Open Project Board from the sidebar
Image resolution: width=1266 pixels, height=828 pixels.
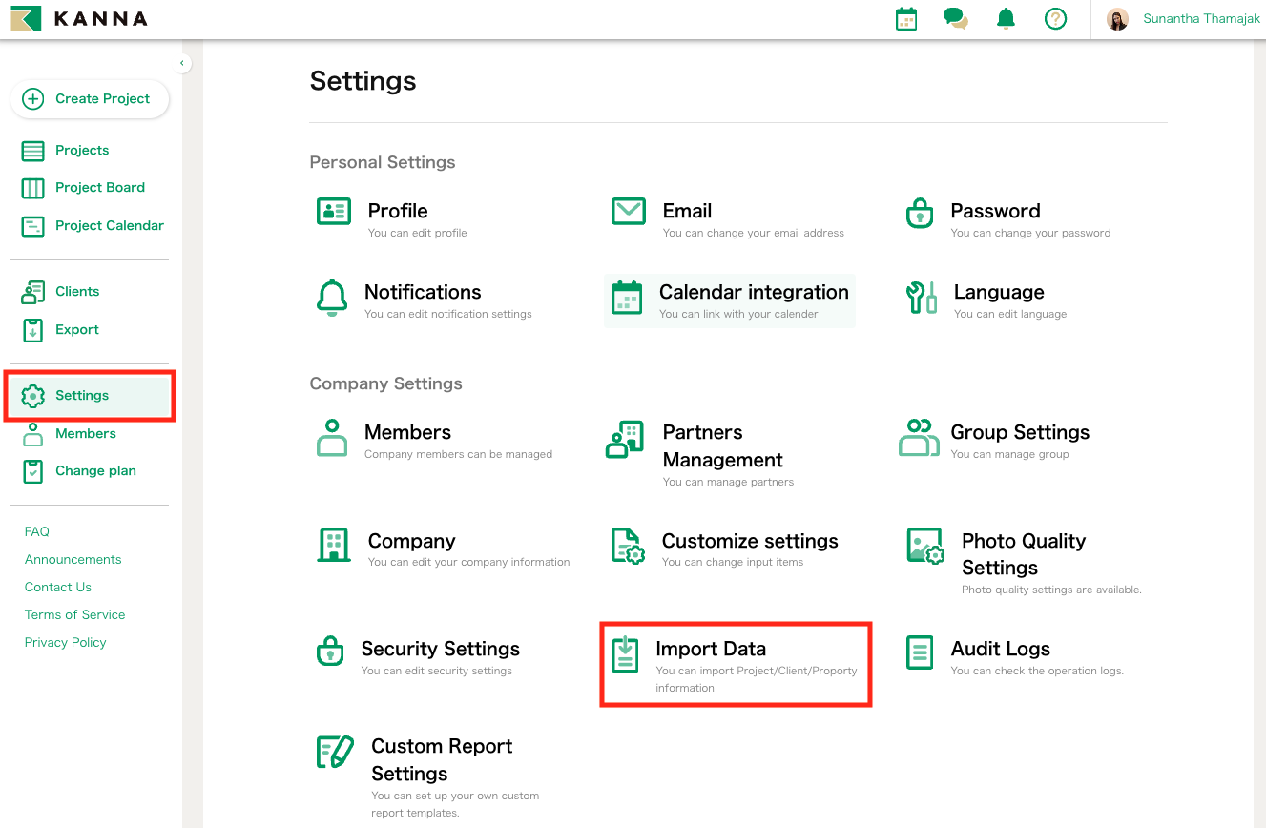click(x=99, y=187)
